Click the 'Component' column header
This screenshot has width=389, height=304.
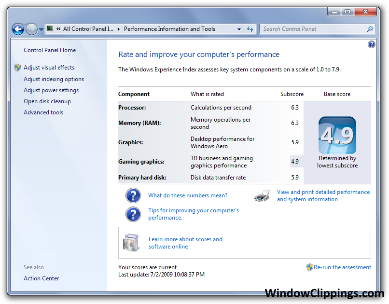click(134, 94)
